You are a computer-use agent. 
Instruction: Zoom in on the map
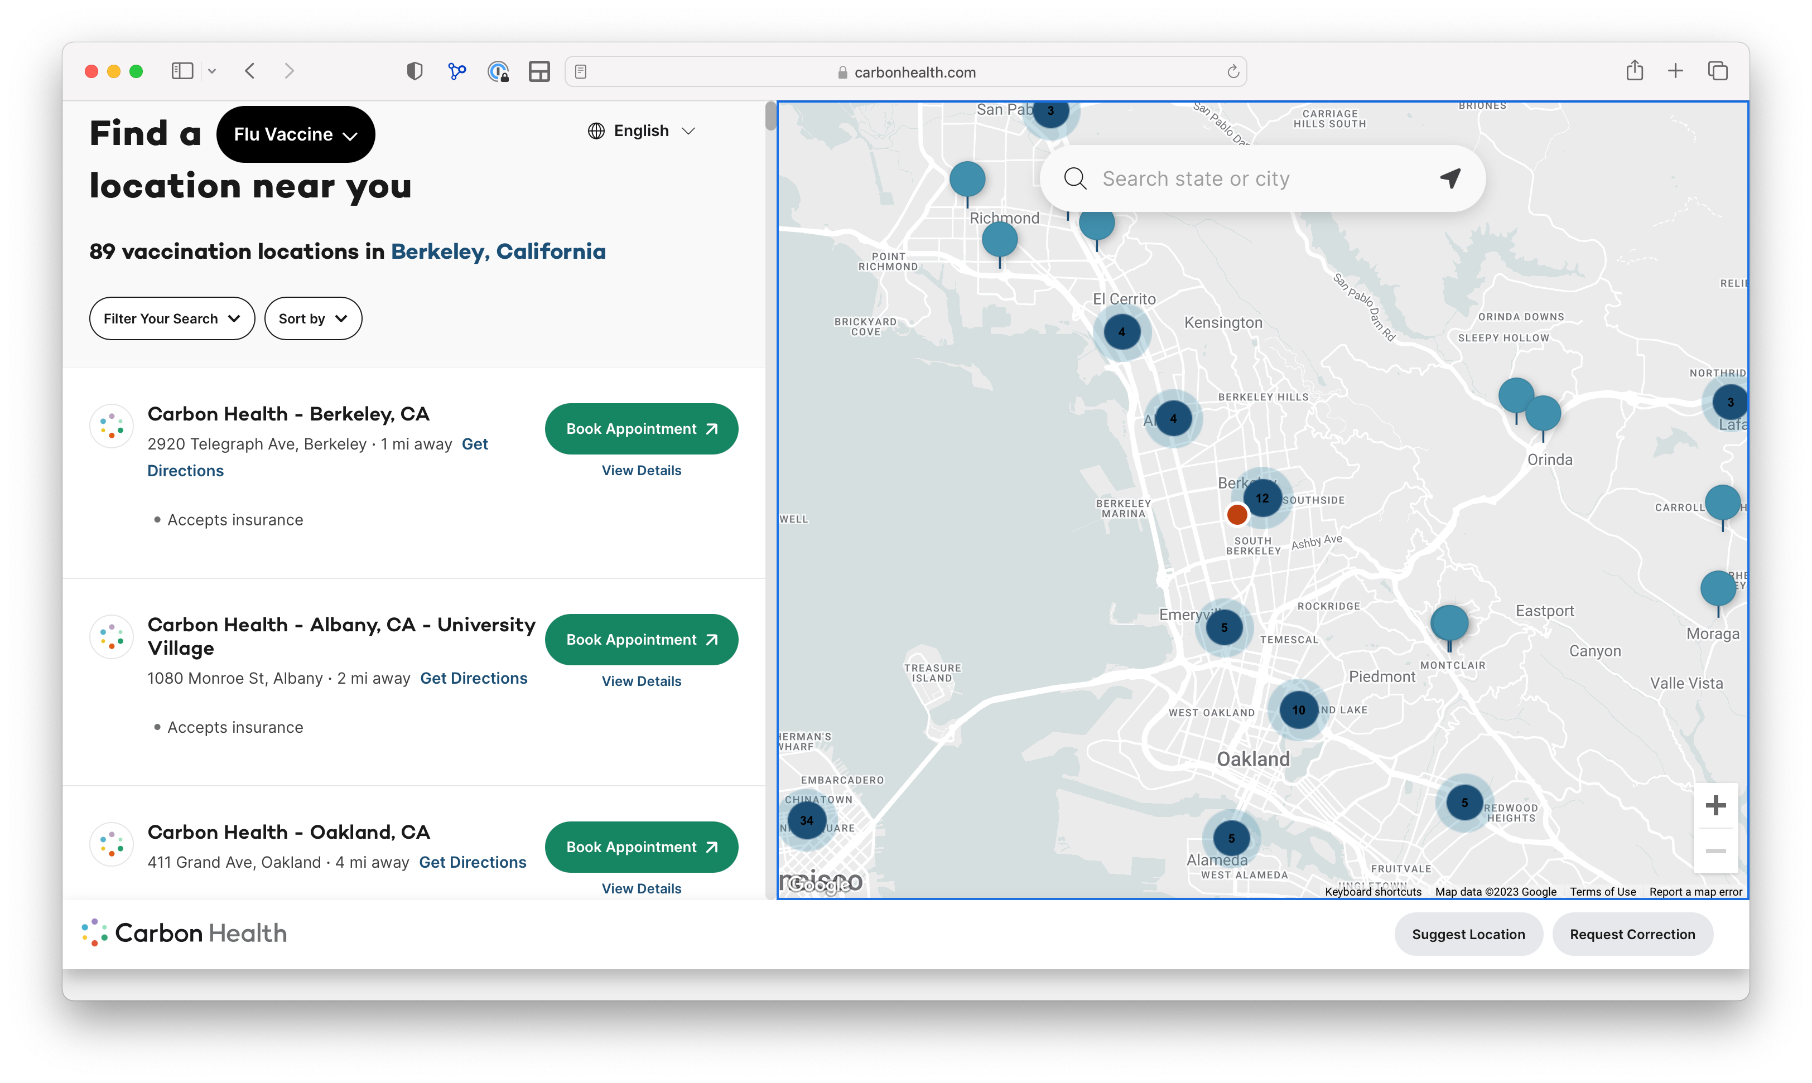tap(1715, 806)
